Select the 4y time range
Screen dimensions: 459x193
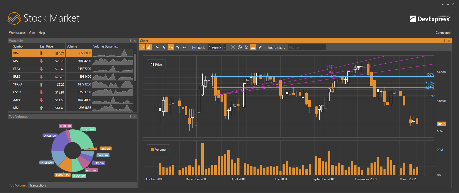tap(184, 47)
